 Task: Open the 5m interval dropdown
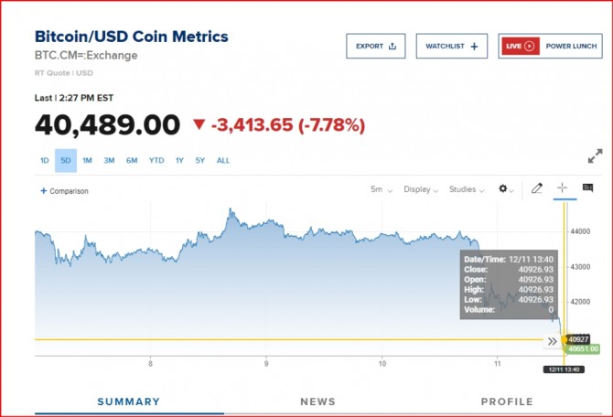[382, 190]
